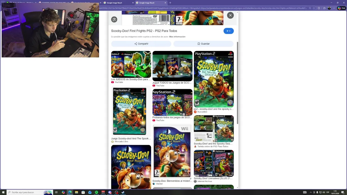
Task: Open Spotify on the taskbar
Action: [x=97, y=192]
